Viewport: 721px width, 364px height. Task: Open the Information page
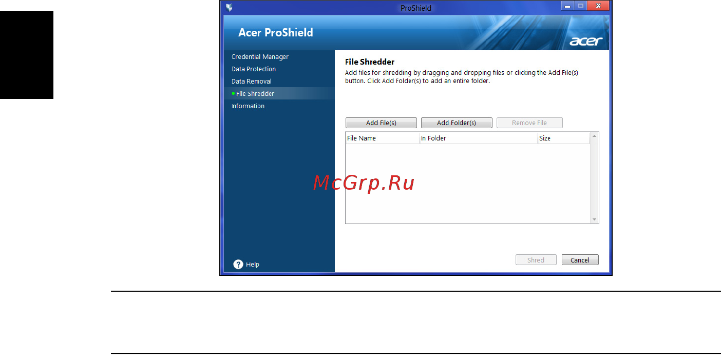coord(248,106)
